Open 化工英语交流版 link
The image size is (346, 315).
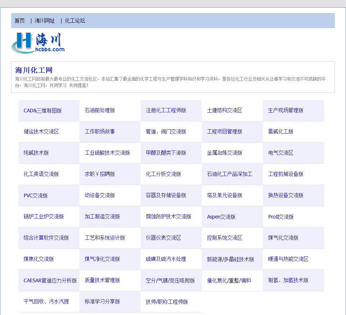(x=41, y=174)
